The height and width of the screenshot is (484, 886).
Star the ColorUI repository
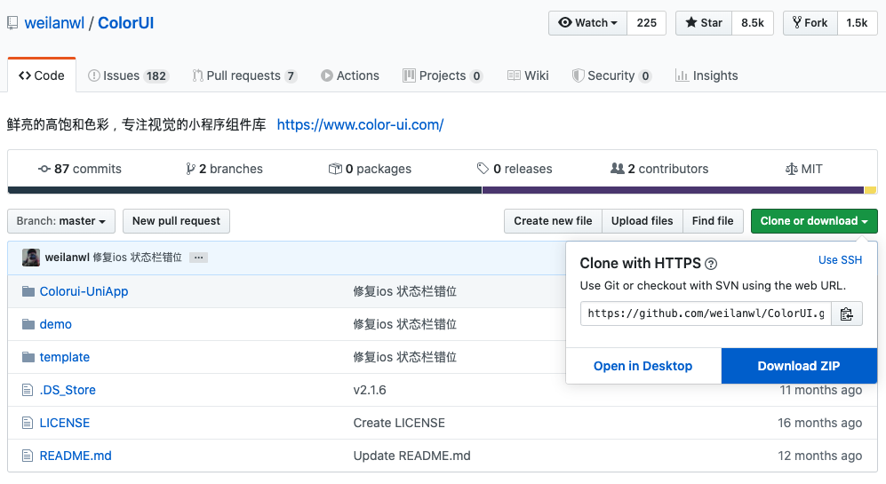pos(704,23)
